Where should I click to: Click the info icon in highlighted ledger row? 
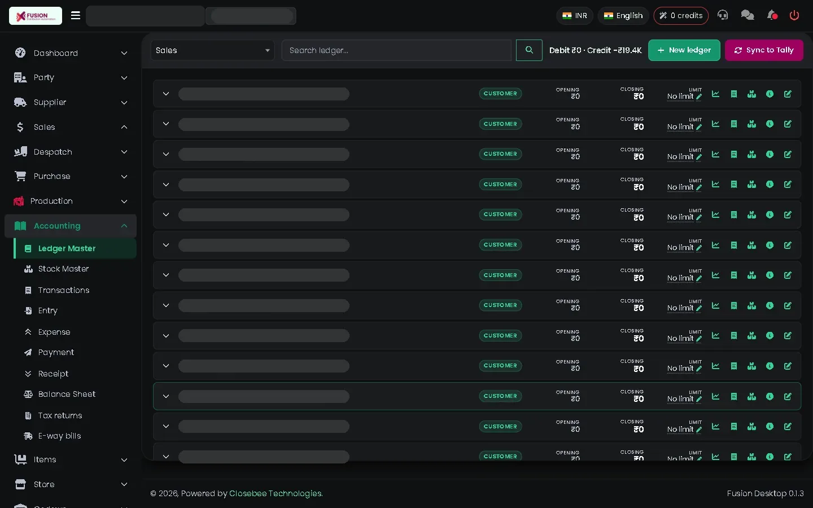click(770, 396)
